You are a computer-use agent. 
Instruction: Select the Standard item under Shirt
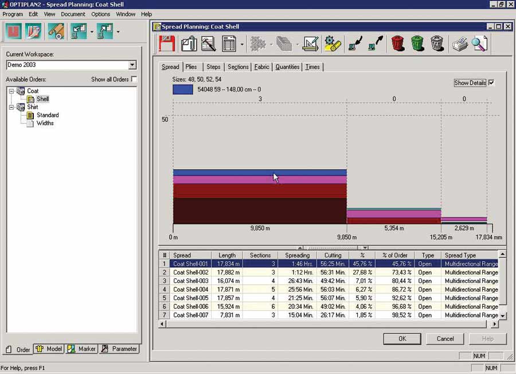[x=48, y=115]
